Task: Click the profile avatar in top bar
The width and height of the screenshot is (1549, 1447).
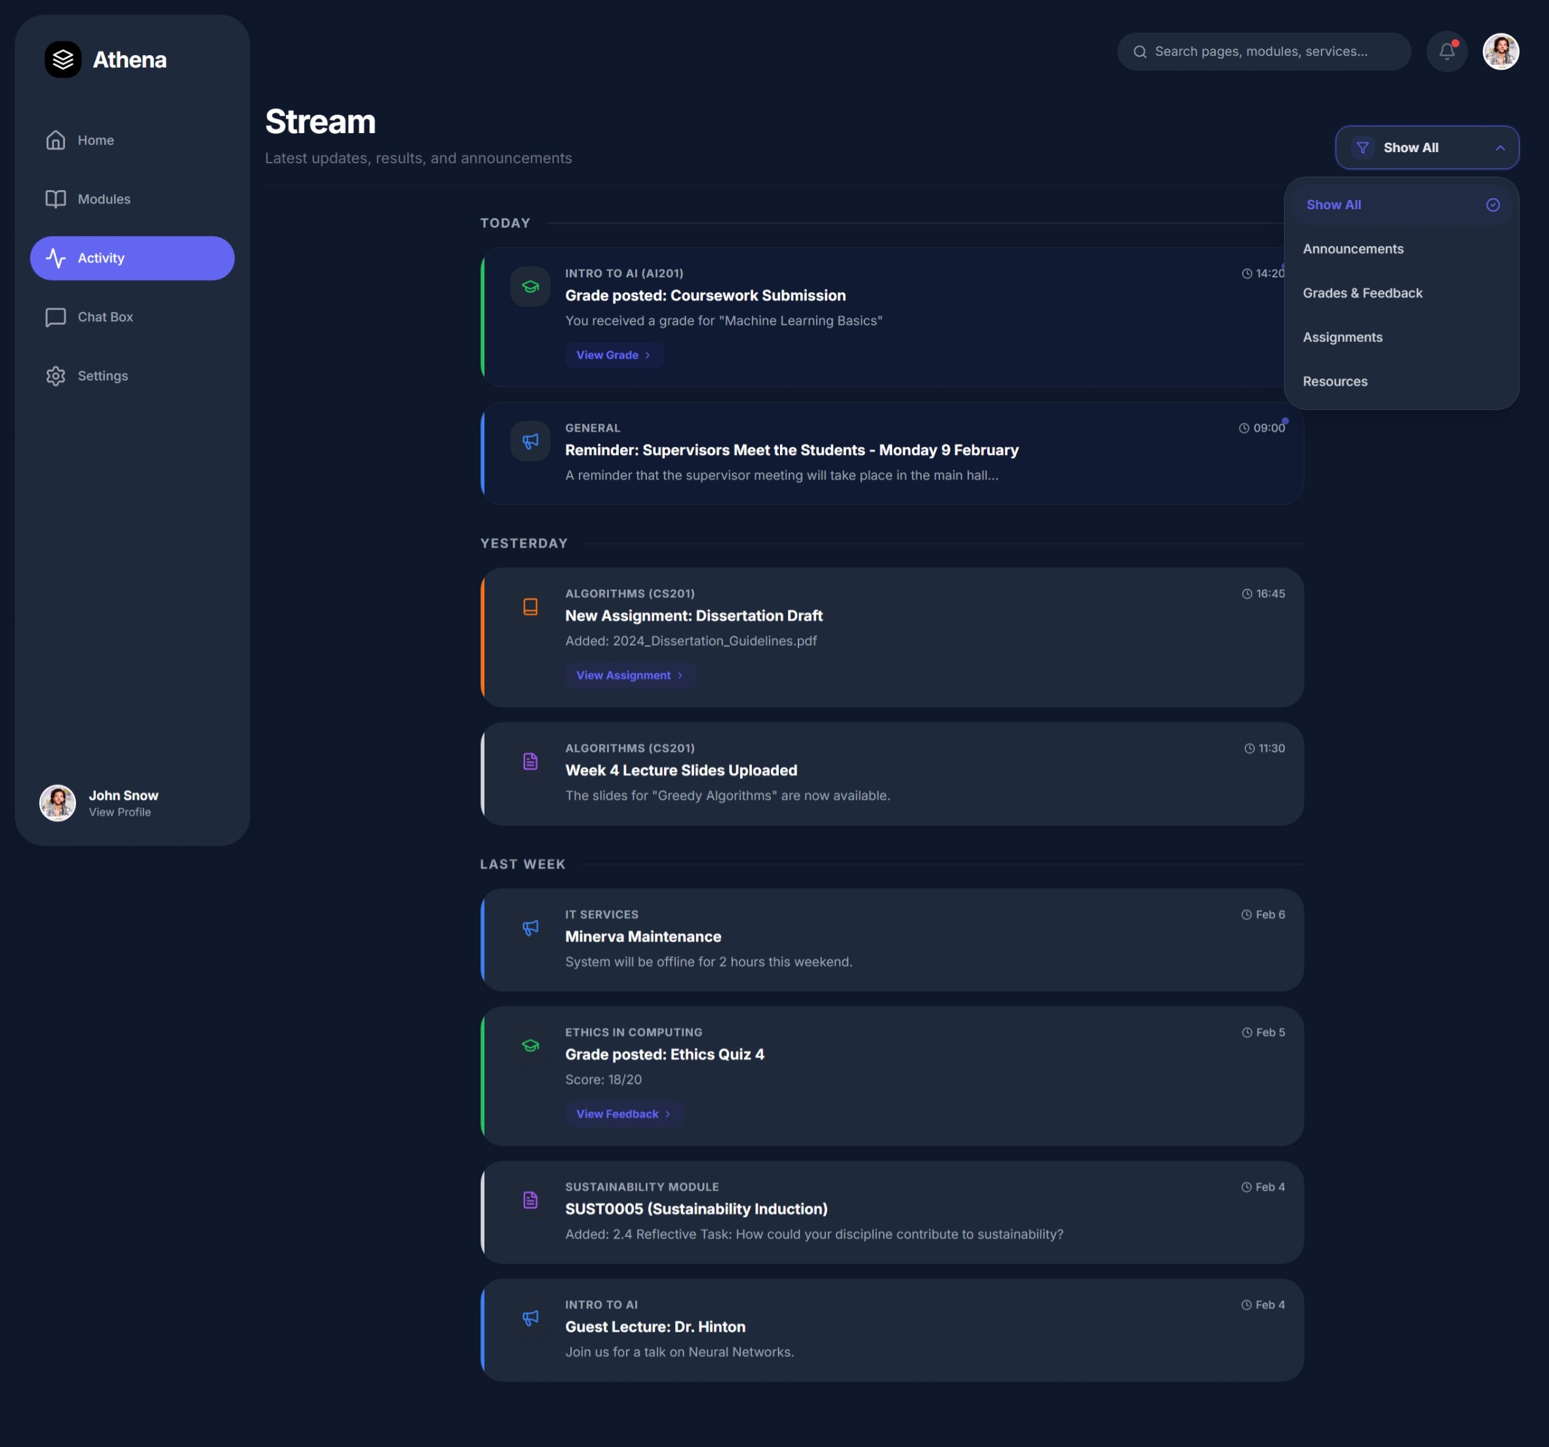Action: tap(1500, 51)
